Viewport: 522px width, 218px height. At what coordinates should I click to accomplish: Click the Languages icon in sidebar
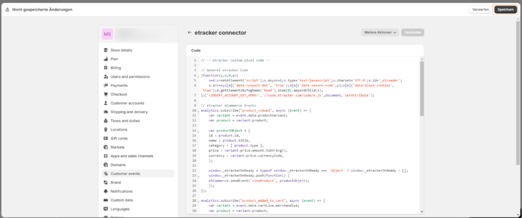click(x=106, y=209)
